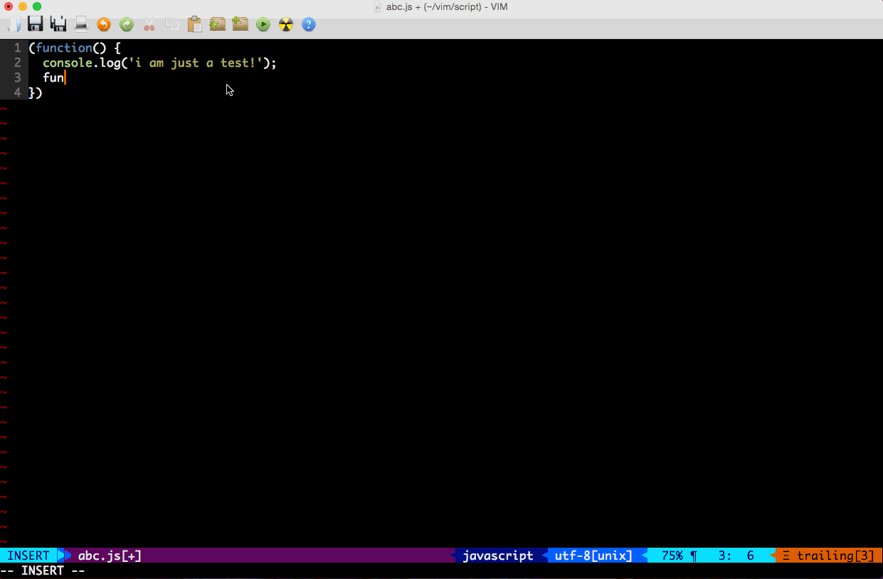Print the file using the printer icon

click(81, 25)
